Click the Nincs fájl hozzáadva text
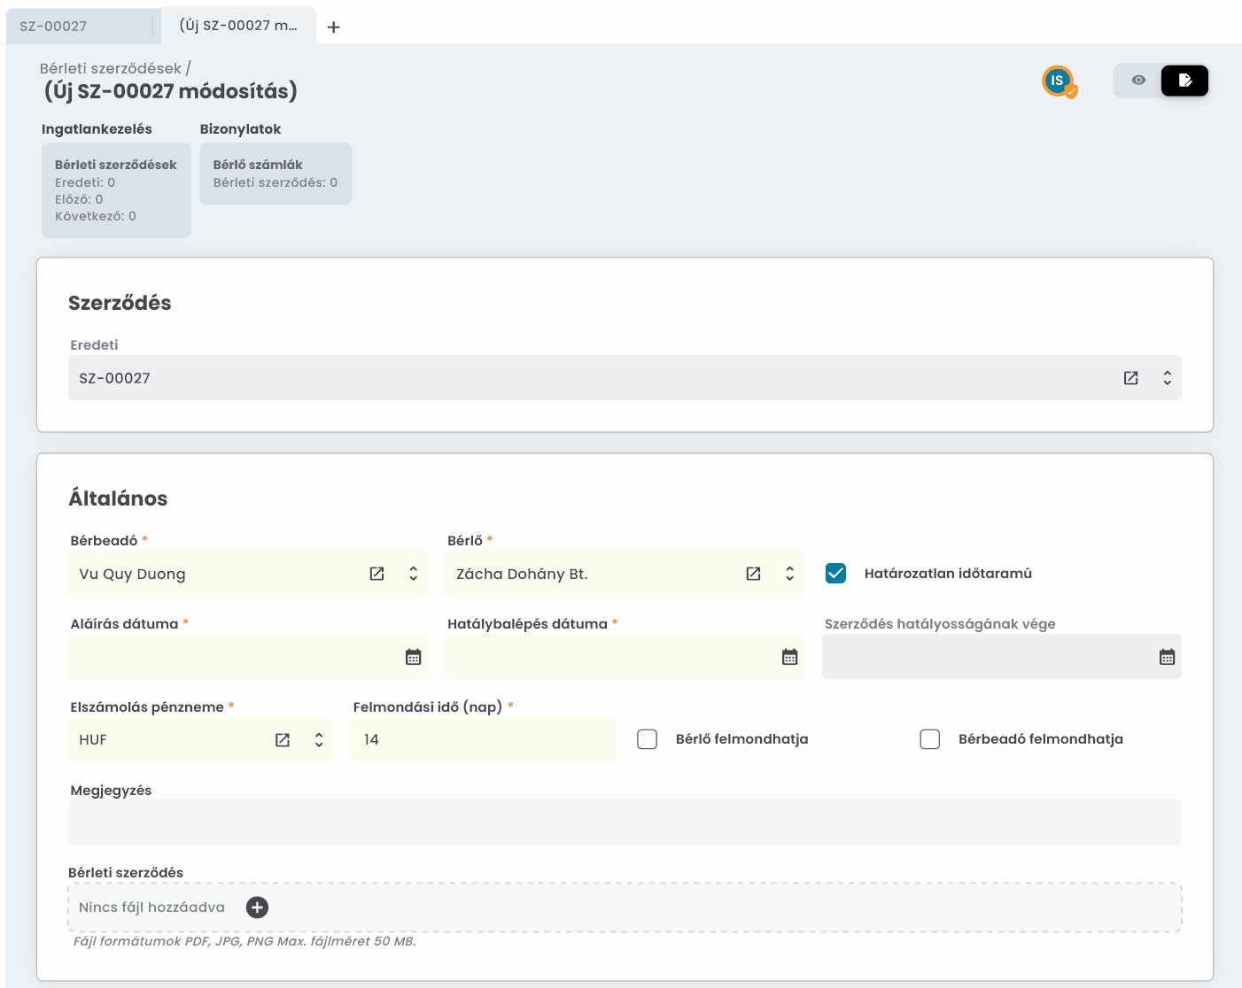Image resolution: width=1242 pixels, height=988 pixels. (151, 907)
